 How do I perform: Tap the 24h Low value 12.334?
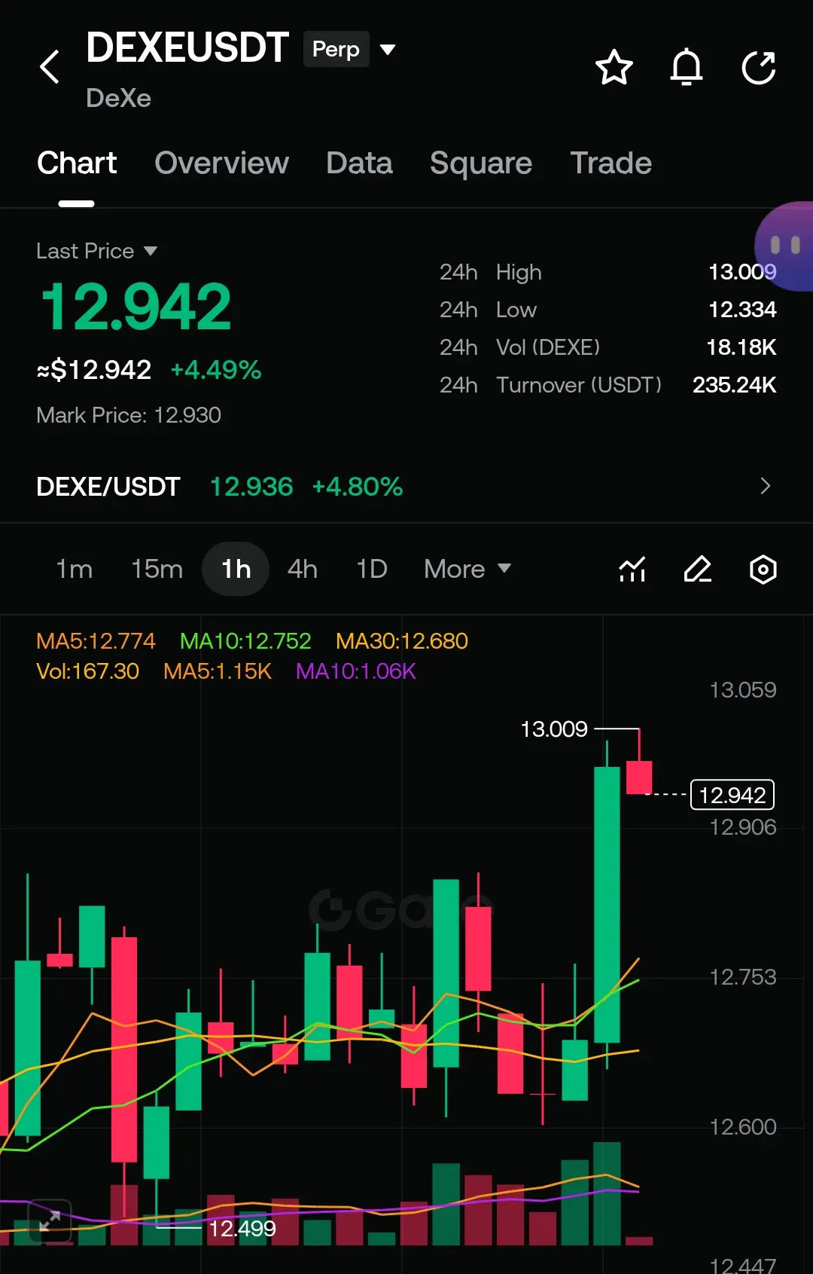[742, 310]
